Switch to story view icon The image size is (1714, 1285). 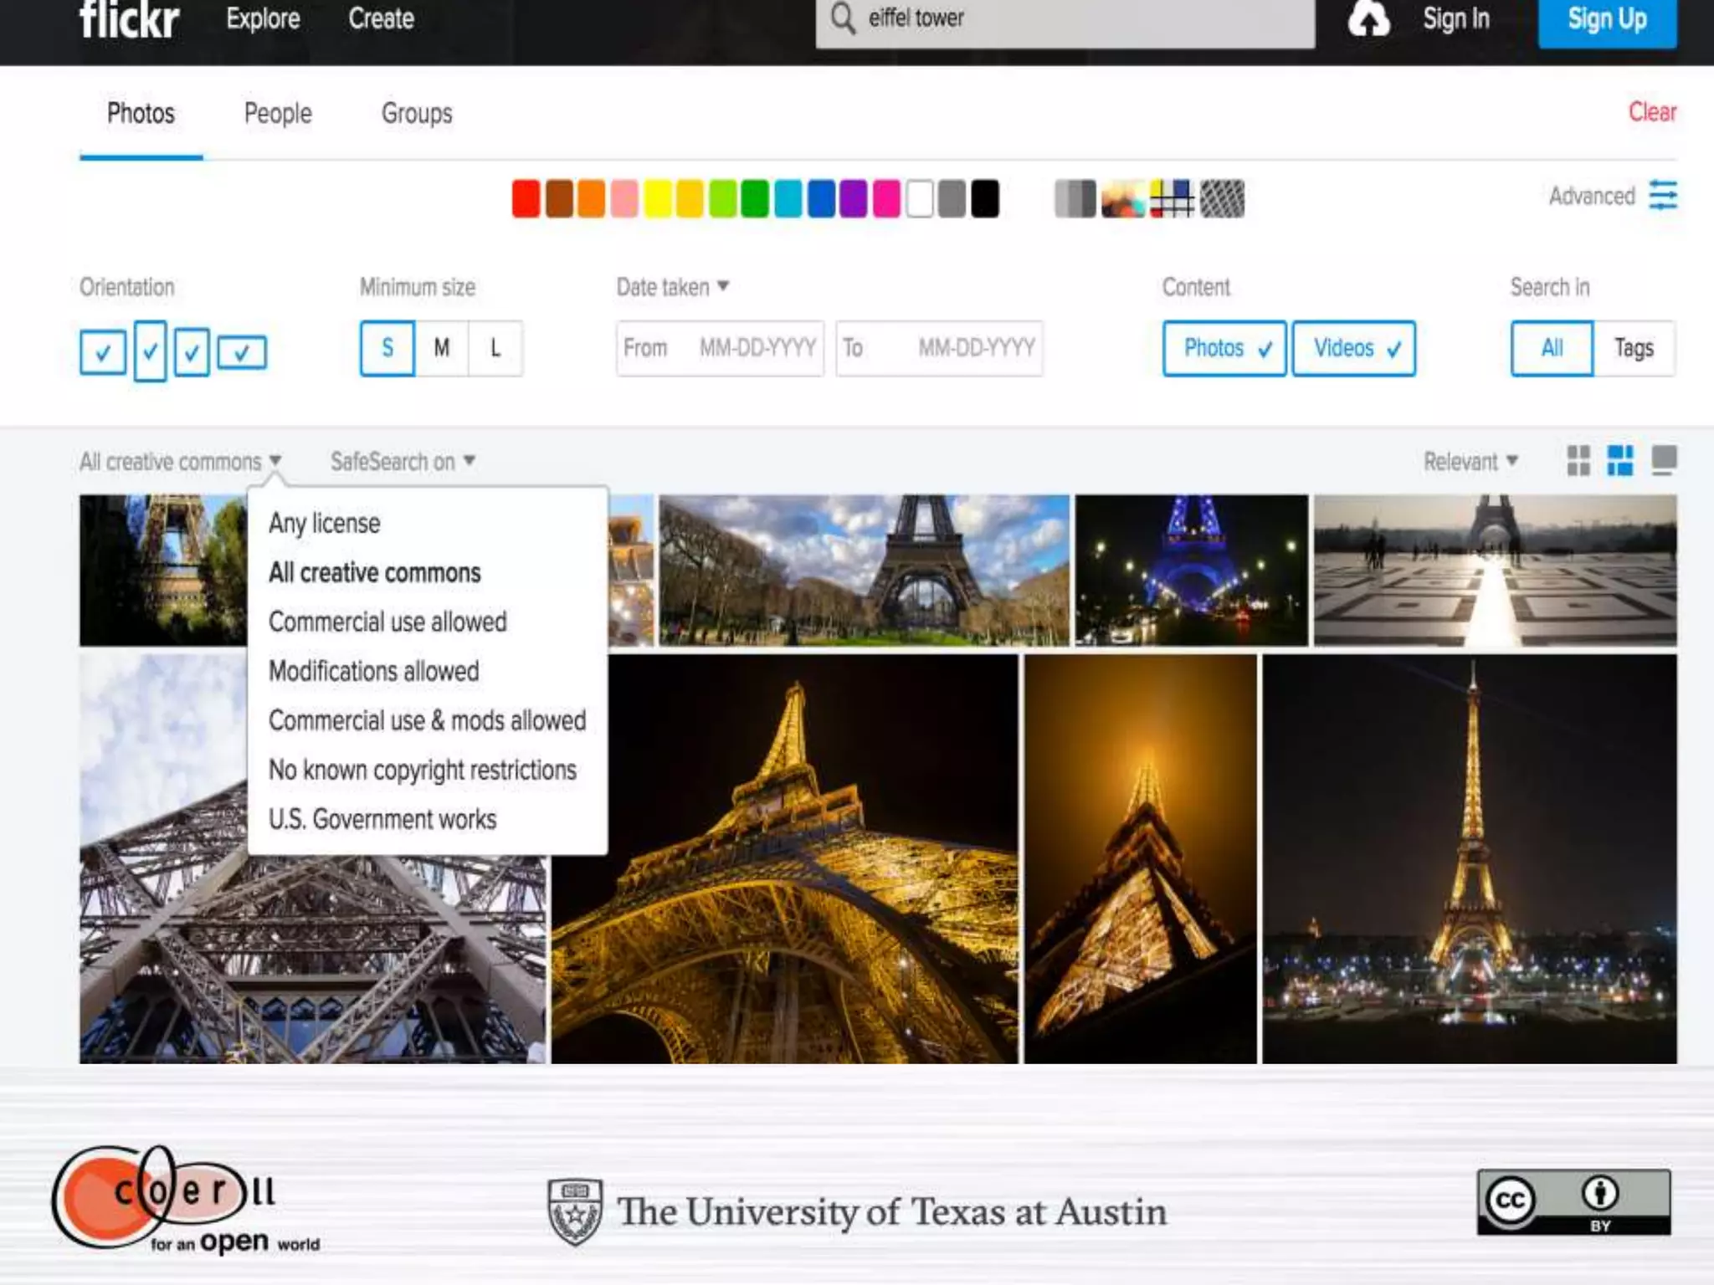(1664, 460)
